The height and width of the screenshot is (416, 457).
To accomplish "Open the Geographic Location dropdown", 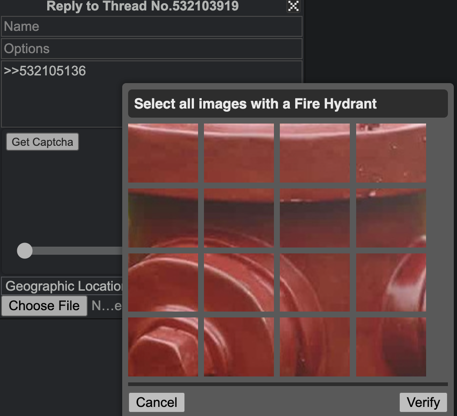I will coord(62,286).
